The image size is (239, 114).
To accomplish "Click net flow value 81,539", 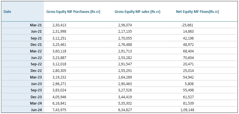I will point(188,103).
